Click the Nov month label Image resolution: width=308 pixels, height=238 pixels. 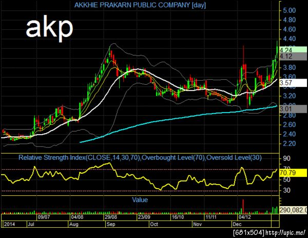[198, 224]
